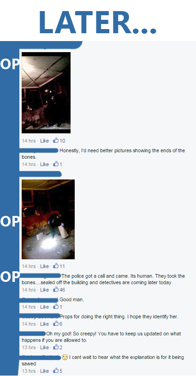Like the 'Props for doing the right thing' comment
This screenshot has width=196, height=376.
[x=45, y=324]
